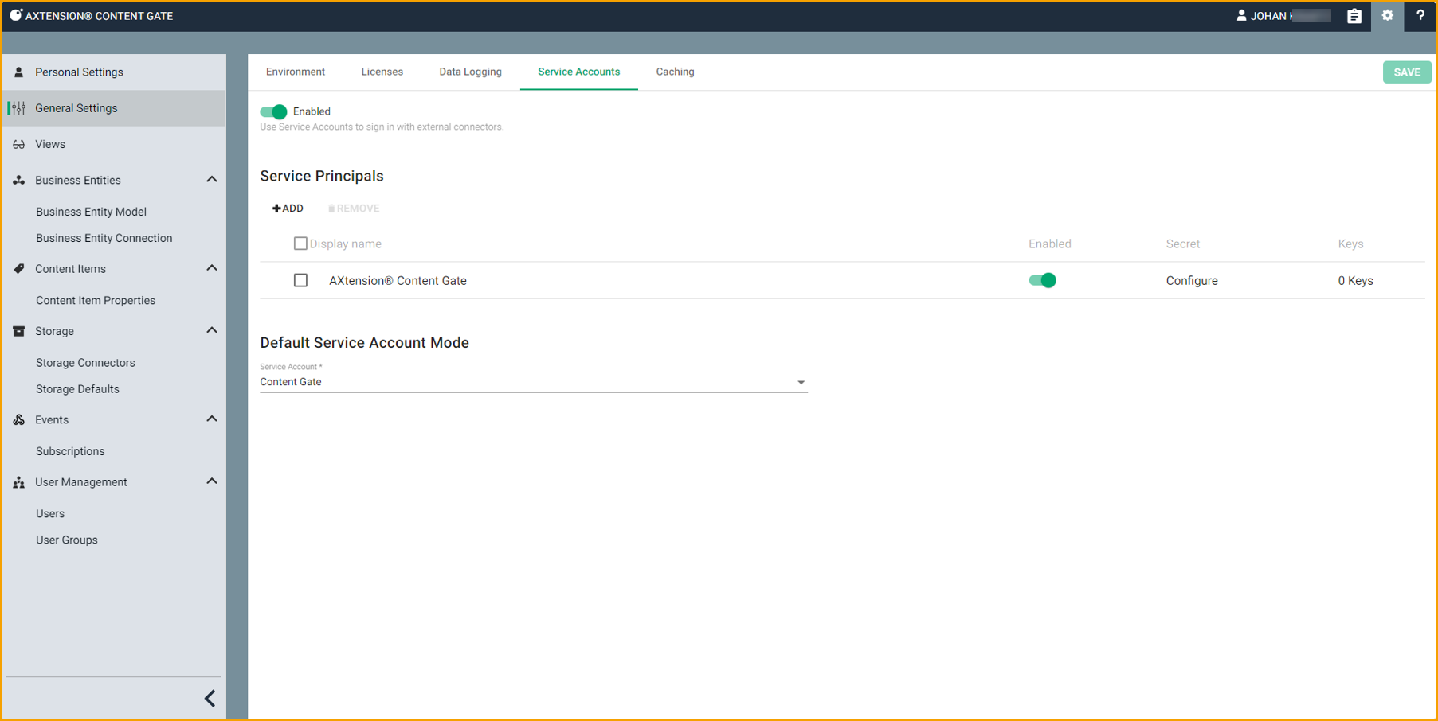Switch to the Data Logging tab
Screen dimensions: 1438x721
tap(470, 72)
